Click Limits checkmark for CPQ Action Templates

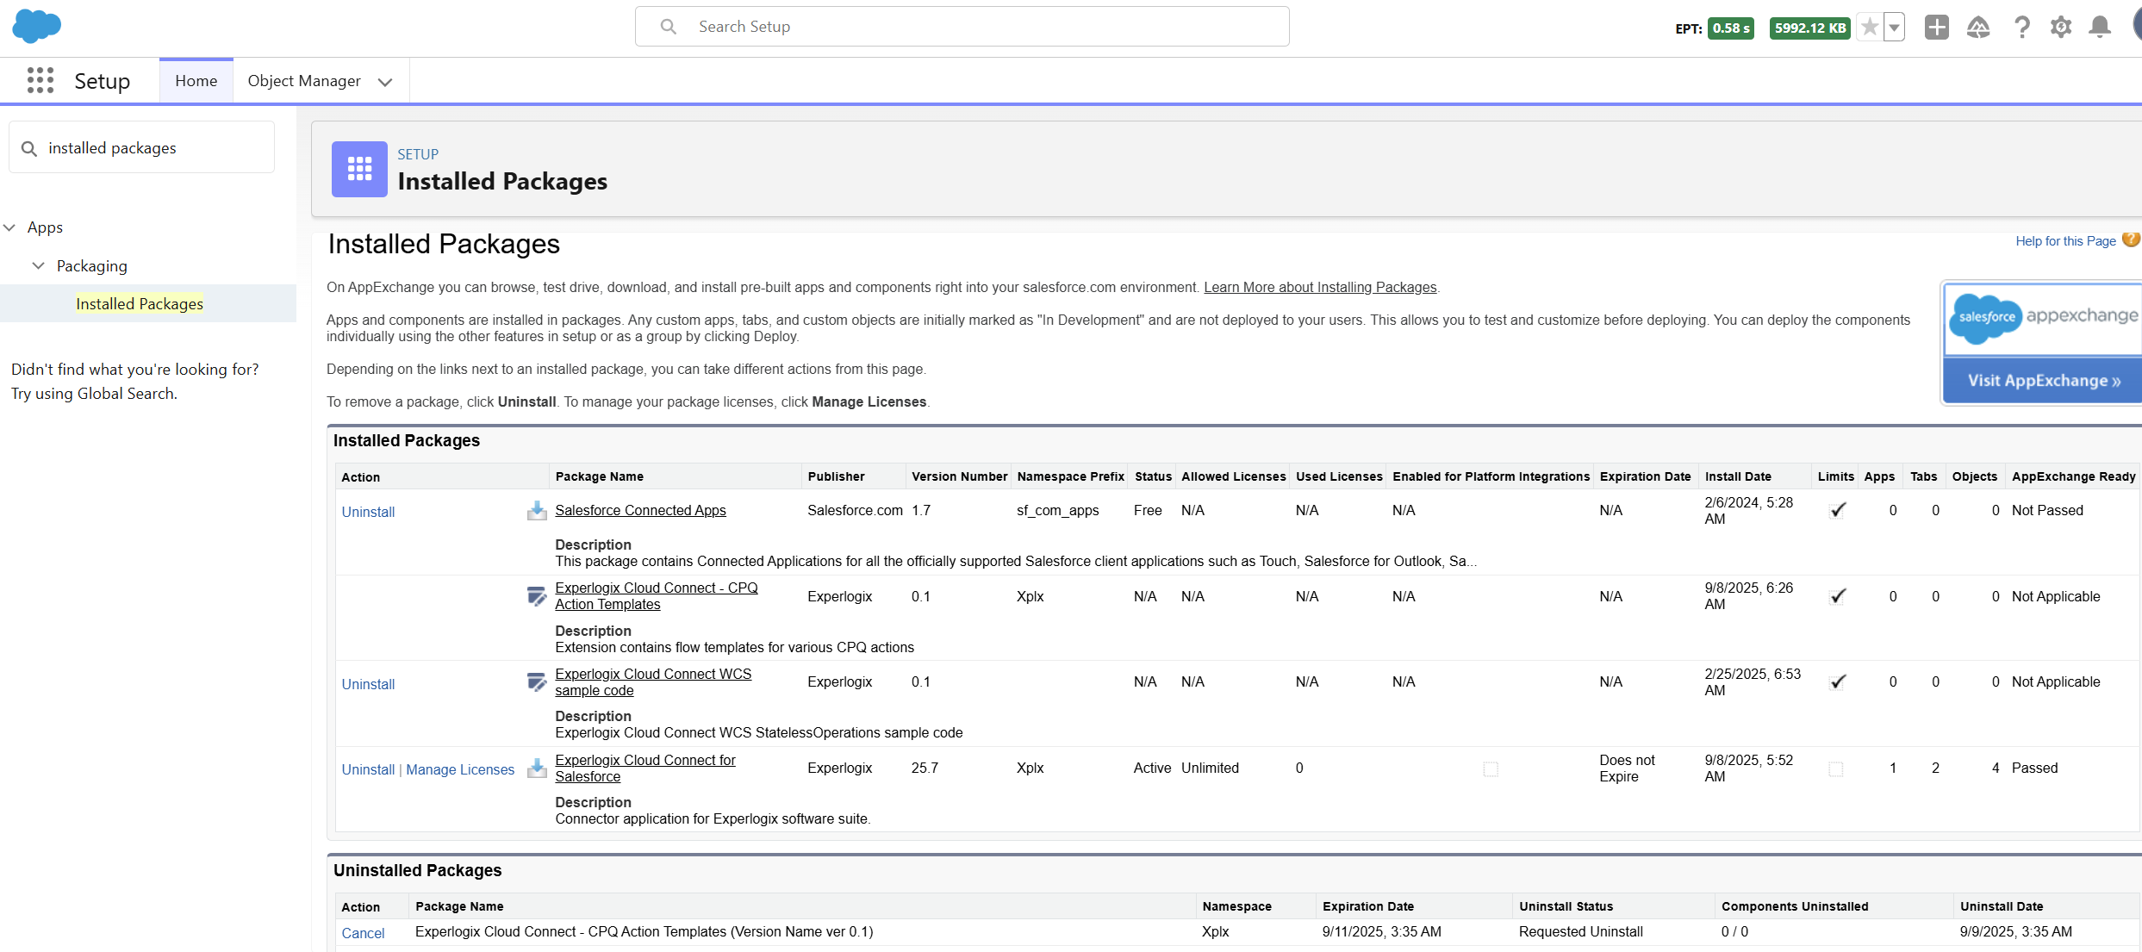pyautogui.click(x=1837, y=596)
